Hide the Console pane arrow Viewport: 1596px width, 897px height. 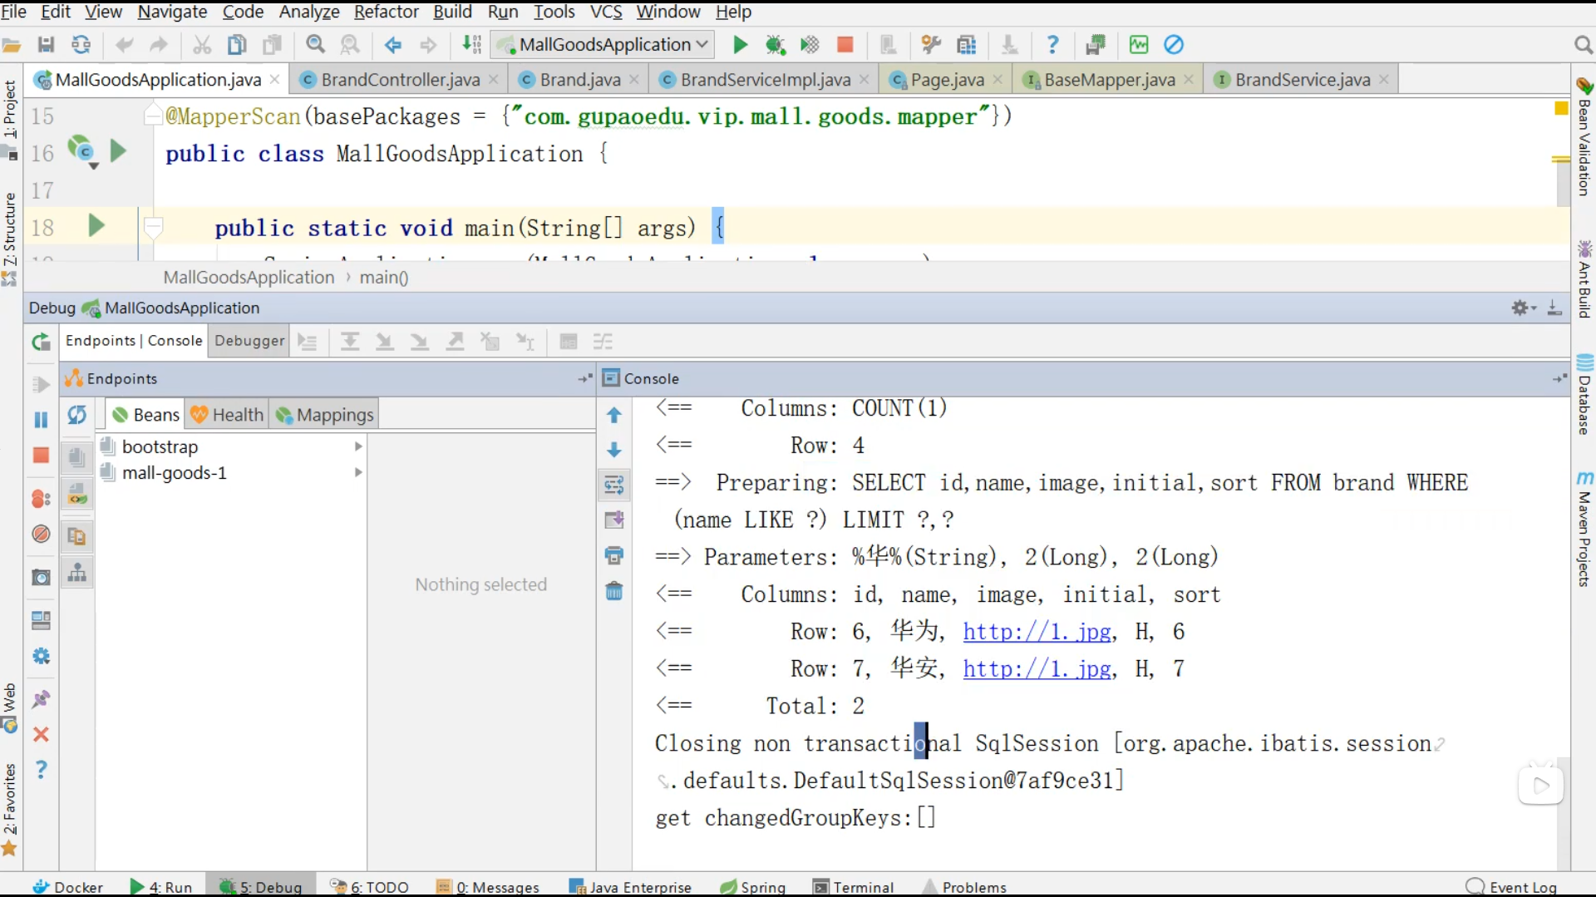click(1559, 378)
